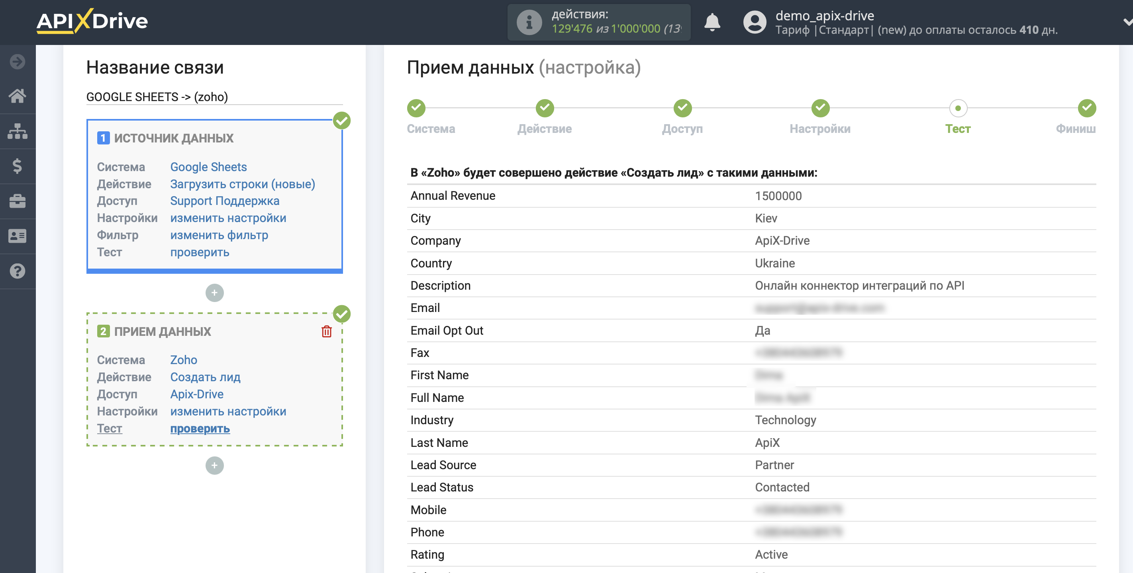
Task: Open Google Sheets system link
Action: click(x=208, y=167)
